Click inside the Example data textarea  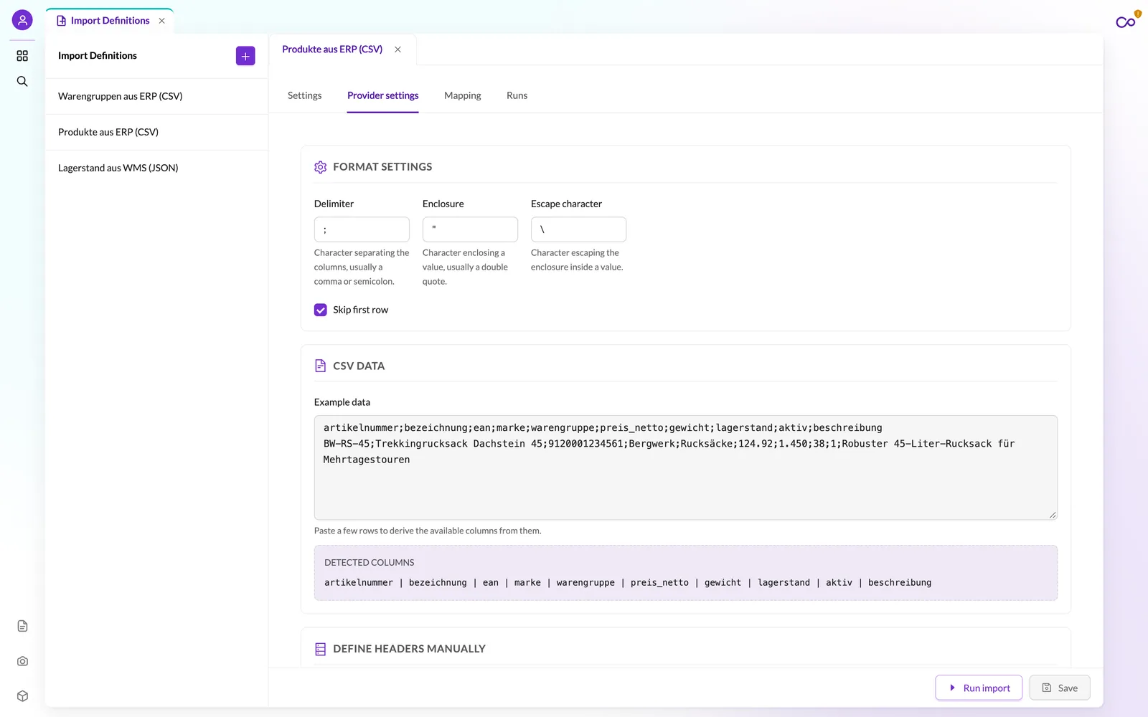685,467
